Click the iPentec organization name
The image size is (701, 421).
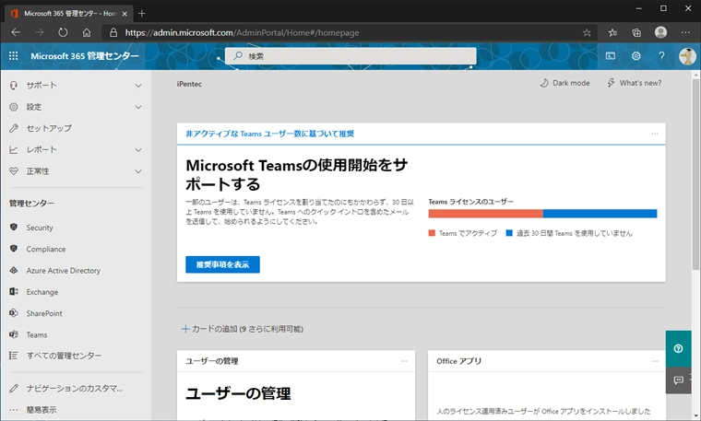point(189,84)
